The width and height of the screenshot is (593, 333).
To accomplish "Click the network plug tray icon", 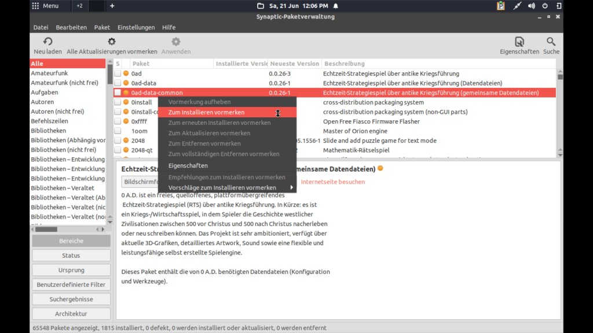I will [517, 6].
